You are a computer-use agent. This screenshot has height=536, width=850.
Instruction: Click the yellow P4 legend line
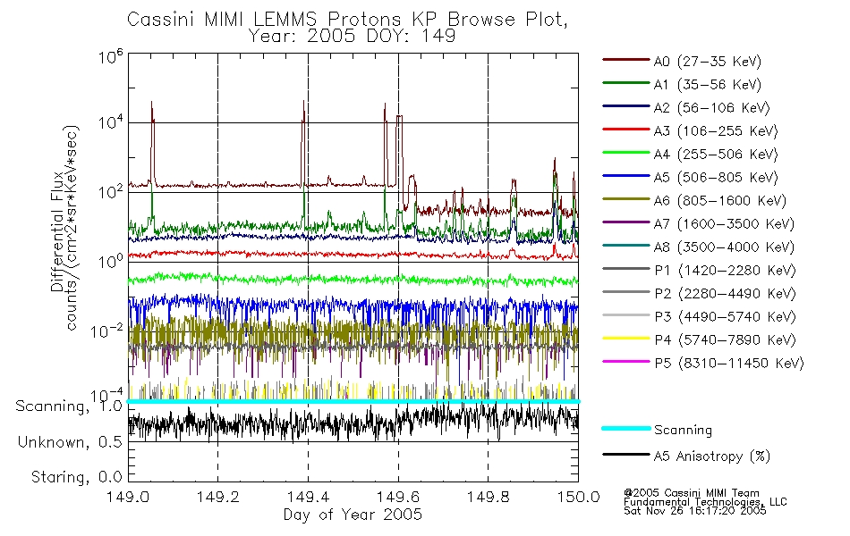pos(626,339)
